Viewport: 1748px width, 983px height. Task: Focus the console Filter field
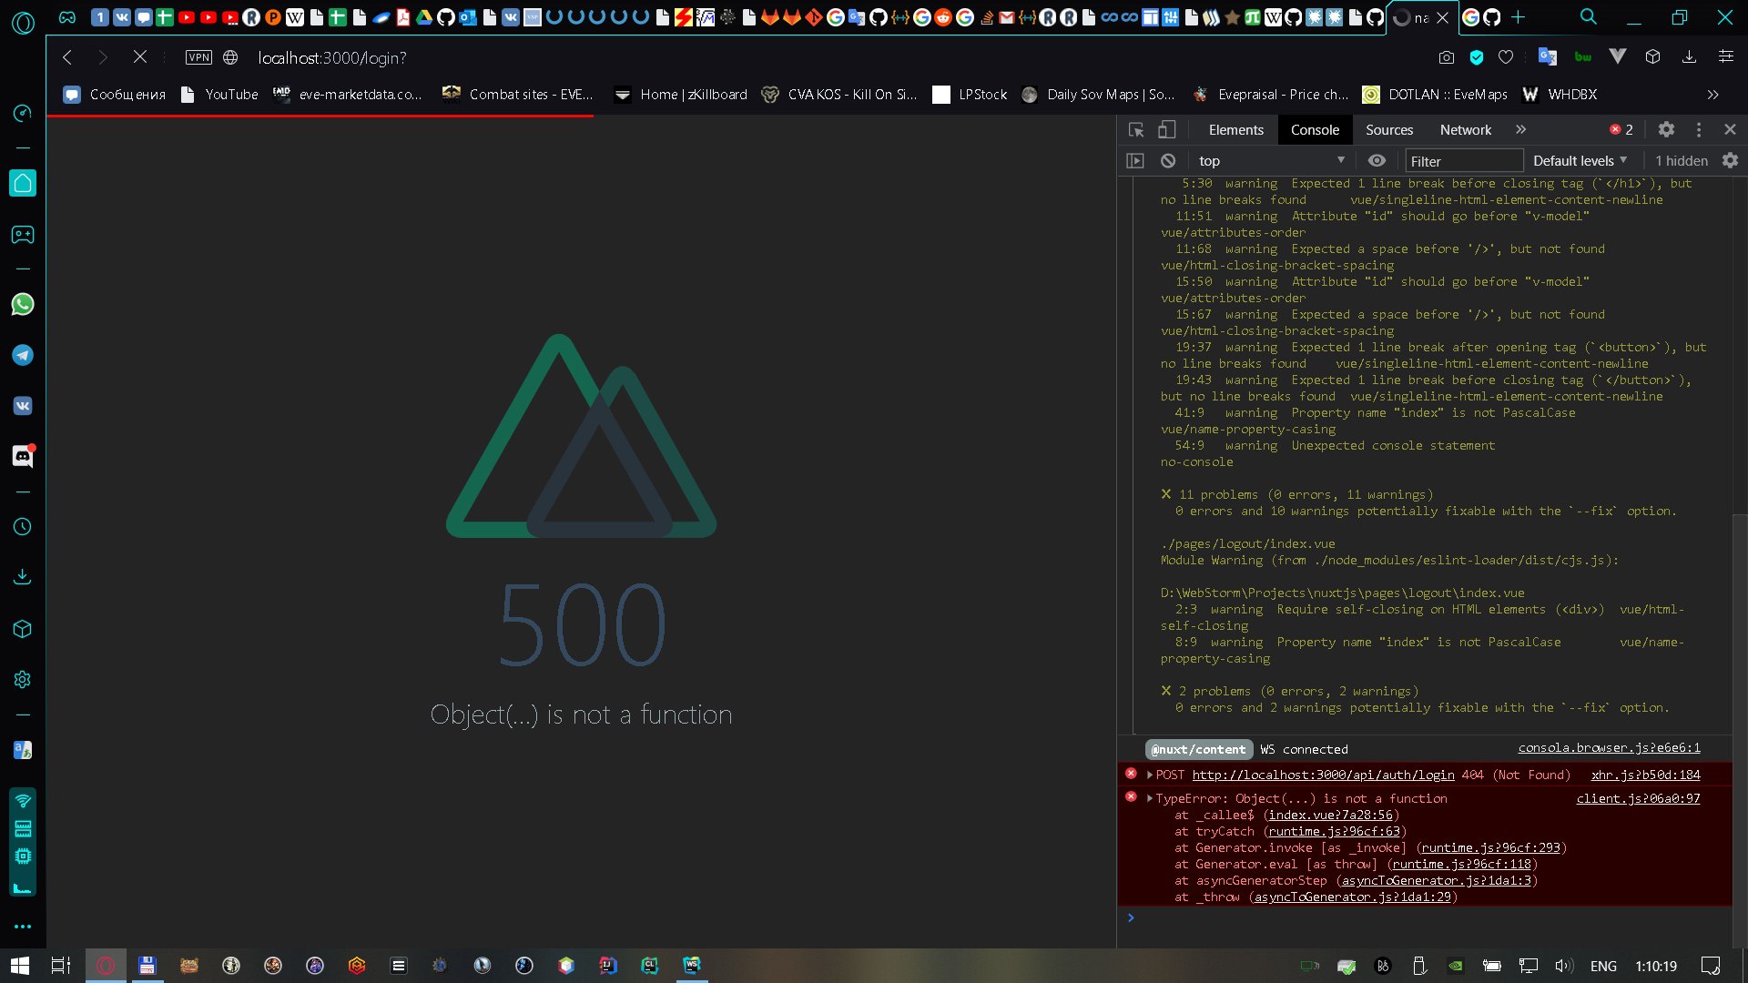[1464, 161]
